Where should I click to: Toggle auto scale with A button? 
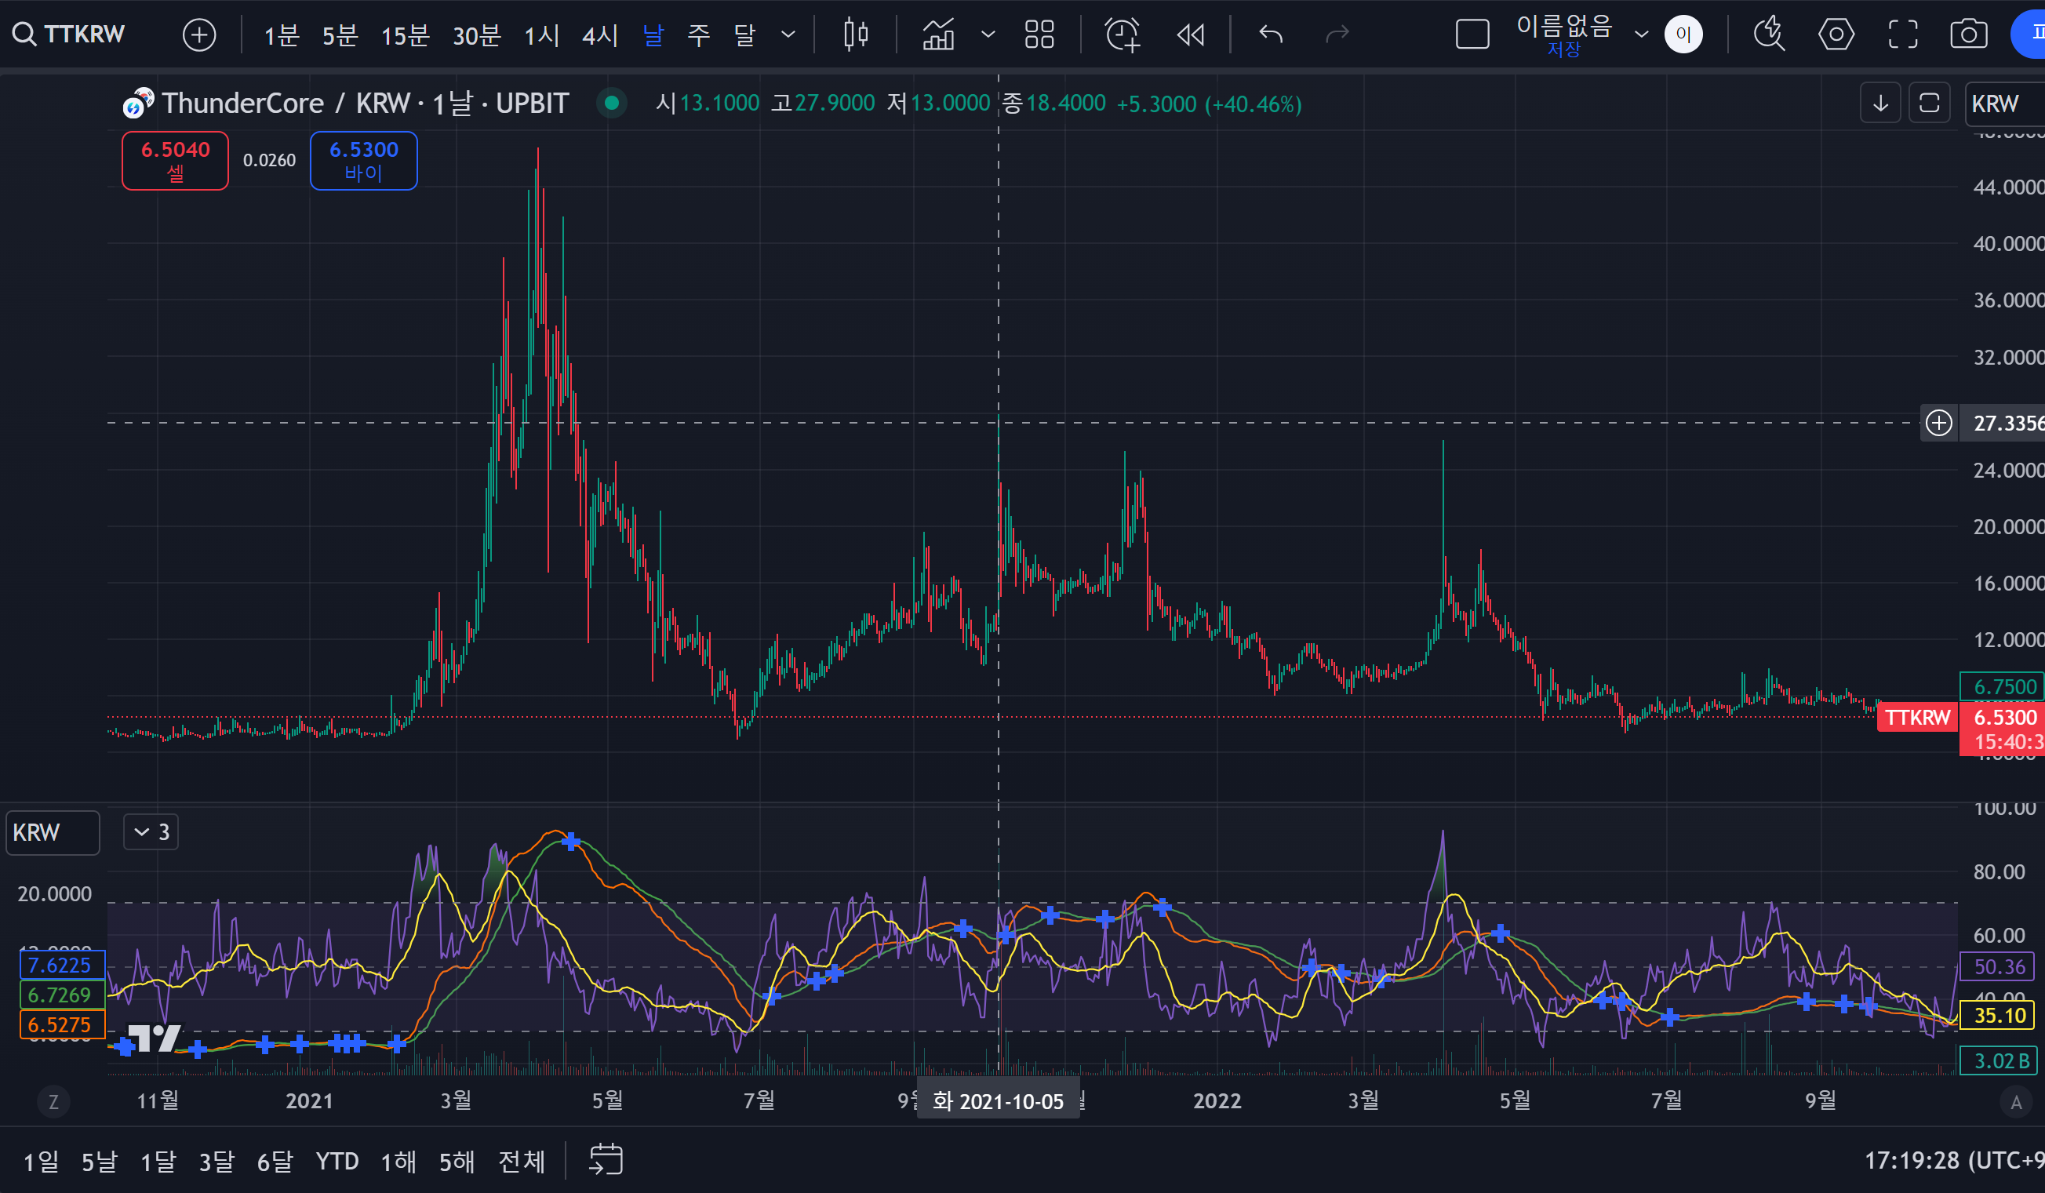(2016, 1102)
